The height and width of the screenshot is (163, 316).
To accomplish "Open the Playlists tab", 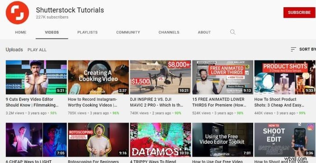I will point(88,32).
